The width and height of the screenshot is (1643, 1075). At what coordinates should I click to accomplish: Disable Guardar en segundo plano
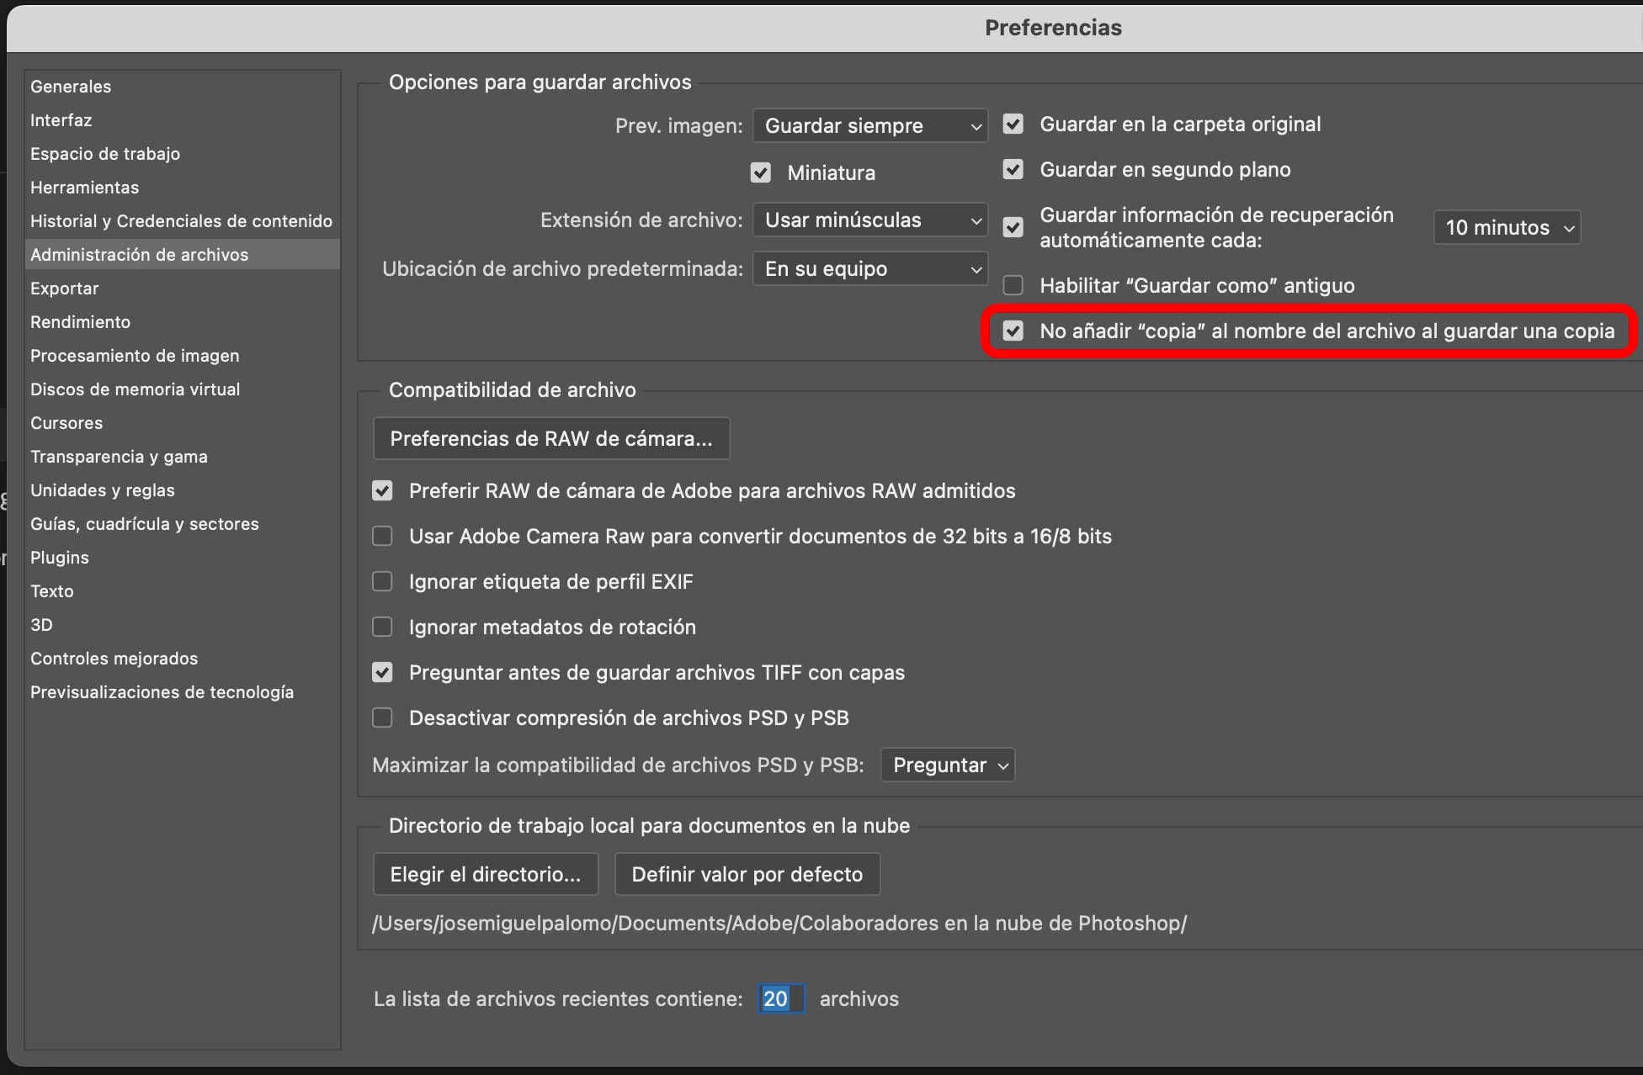coord(1013,170)
